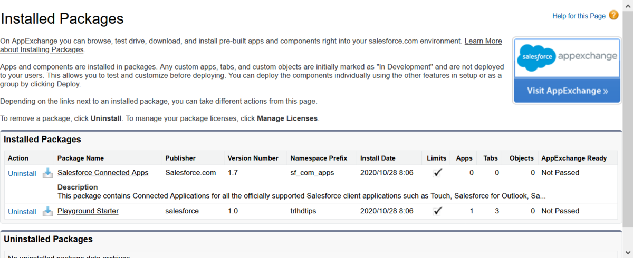Click the Action column header
633x258 pixels.
[x=18, y=158]
